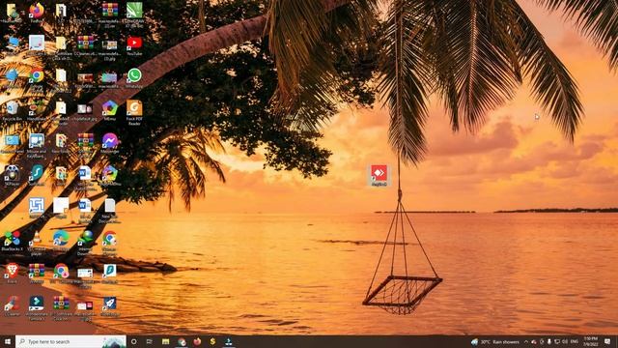Open Internet Download Manager shortcut

85,243
